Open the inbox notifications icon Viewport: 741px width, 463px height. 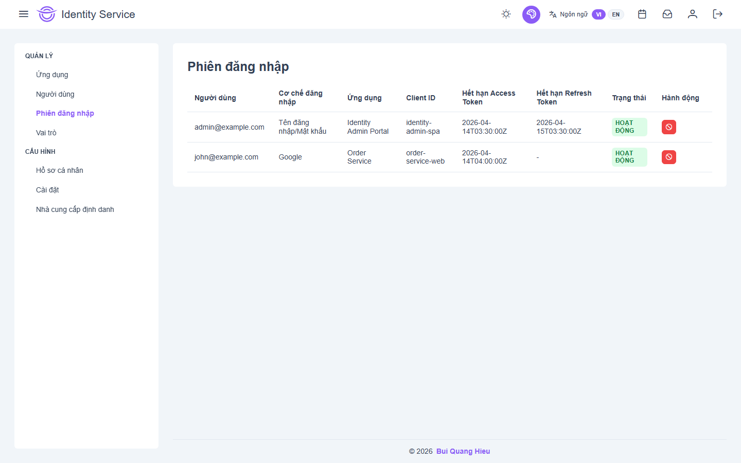(667, 14)
